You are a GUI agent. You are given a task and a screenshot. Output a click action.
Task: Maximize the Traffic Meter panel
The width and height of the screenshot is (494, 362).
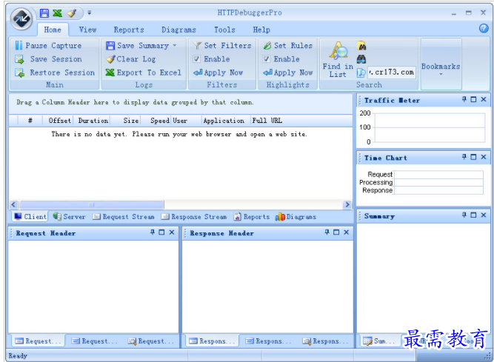point(473,99)
